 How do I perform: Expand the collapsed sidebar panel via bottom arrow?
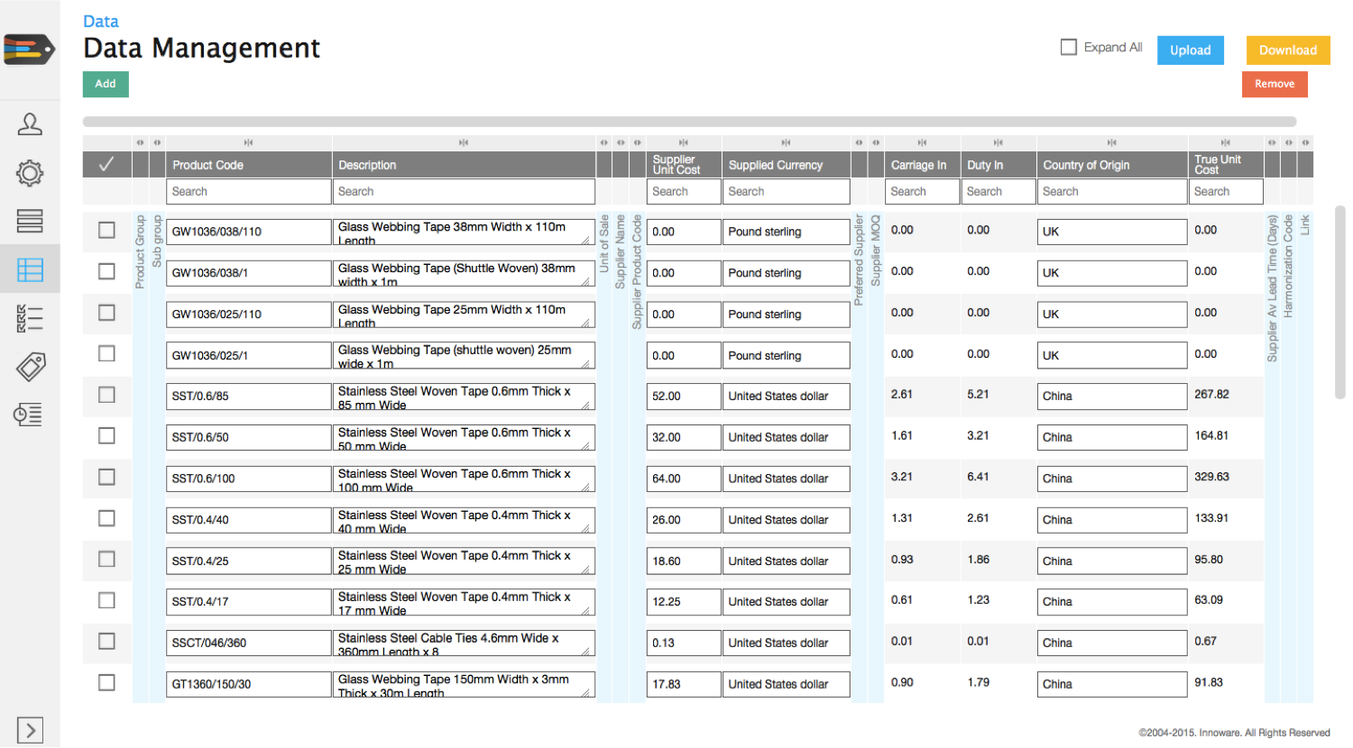click(x=30, y=730)
